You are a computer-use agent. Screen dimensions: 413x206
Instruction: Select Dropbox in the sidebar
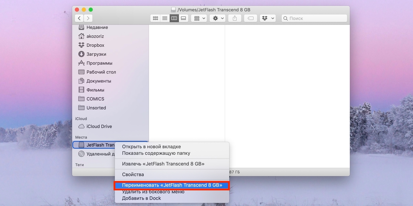point(110,45)
